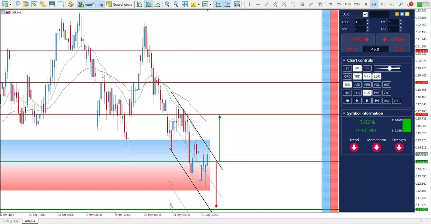Switch to H1 timeframe

365,4
